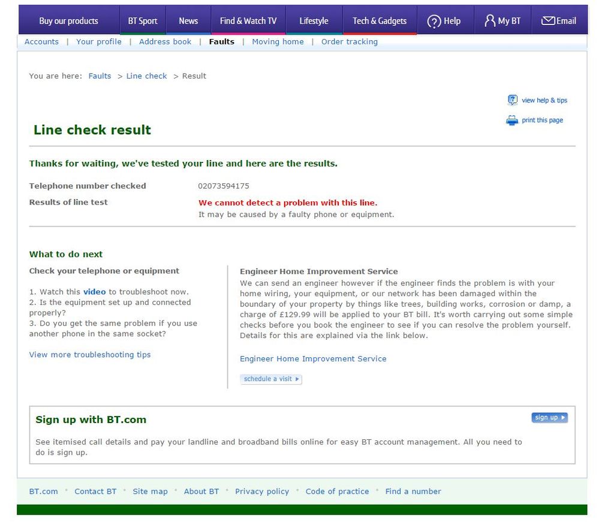Screen dimensions: 599x522
Task: Click the schedule a visit button
Action: [271, 379]
